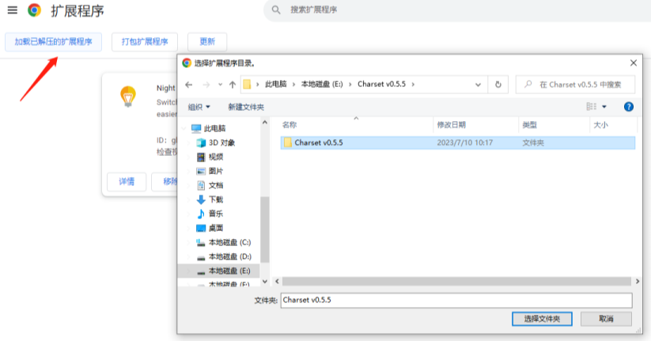This screenshot has width=651, height=341.
Task: Click the Chrome logo beside 扩展程序
Action: coord(35,10)
